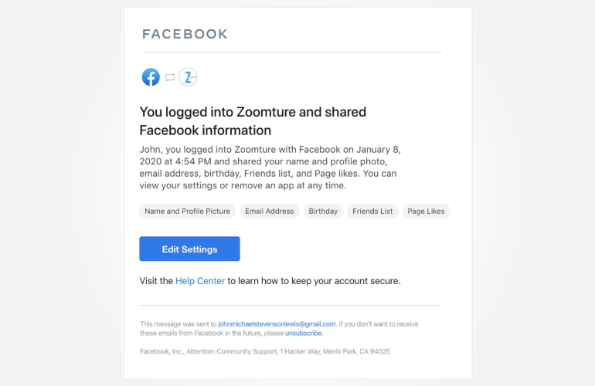Click the Birthday permission tag

(x=323, y=211)
